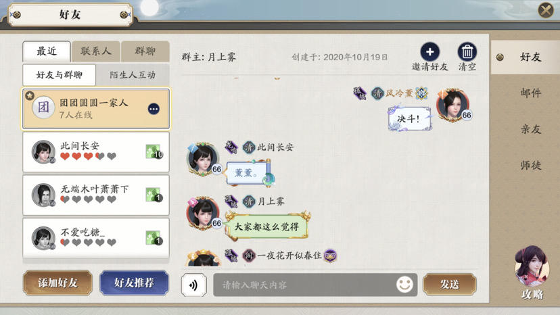Focus the chat message input field
This screenshot has width=560, height=315.
point(315,285)
